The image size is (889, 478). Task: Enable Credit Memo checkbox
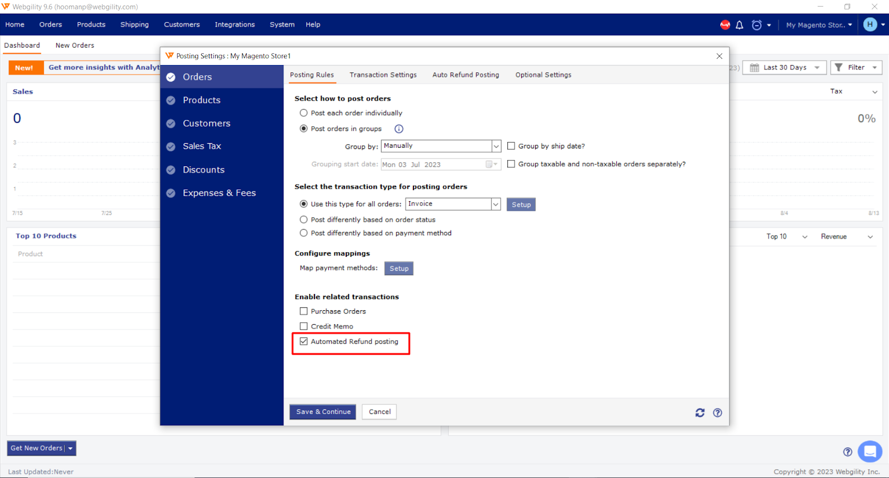pyautogui.click(x=303, y=326)
